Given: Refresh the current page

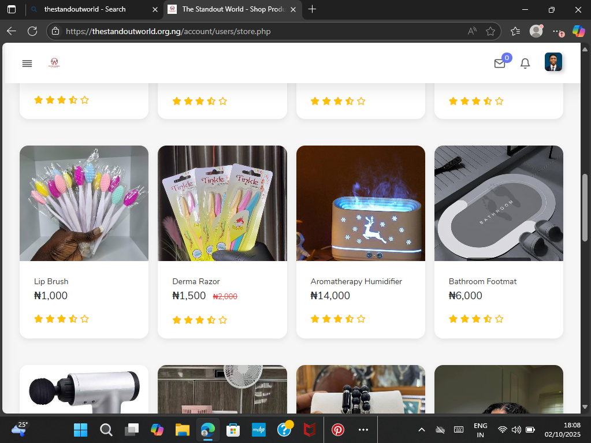Looking at the screenshot, I should [x=32, y=31].
